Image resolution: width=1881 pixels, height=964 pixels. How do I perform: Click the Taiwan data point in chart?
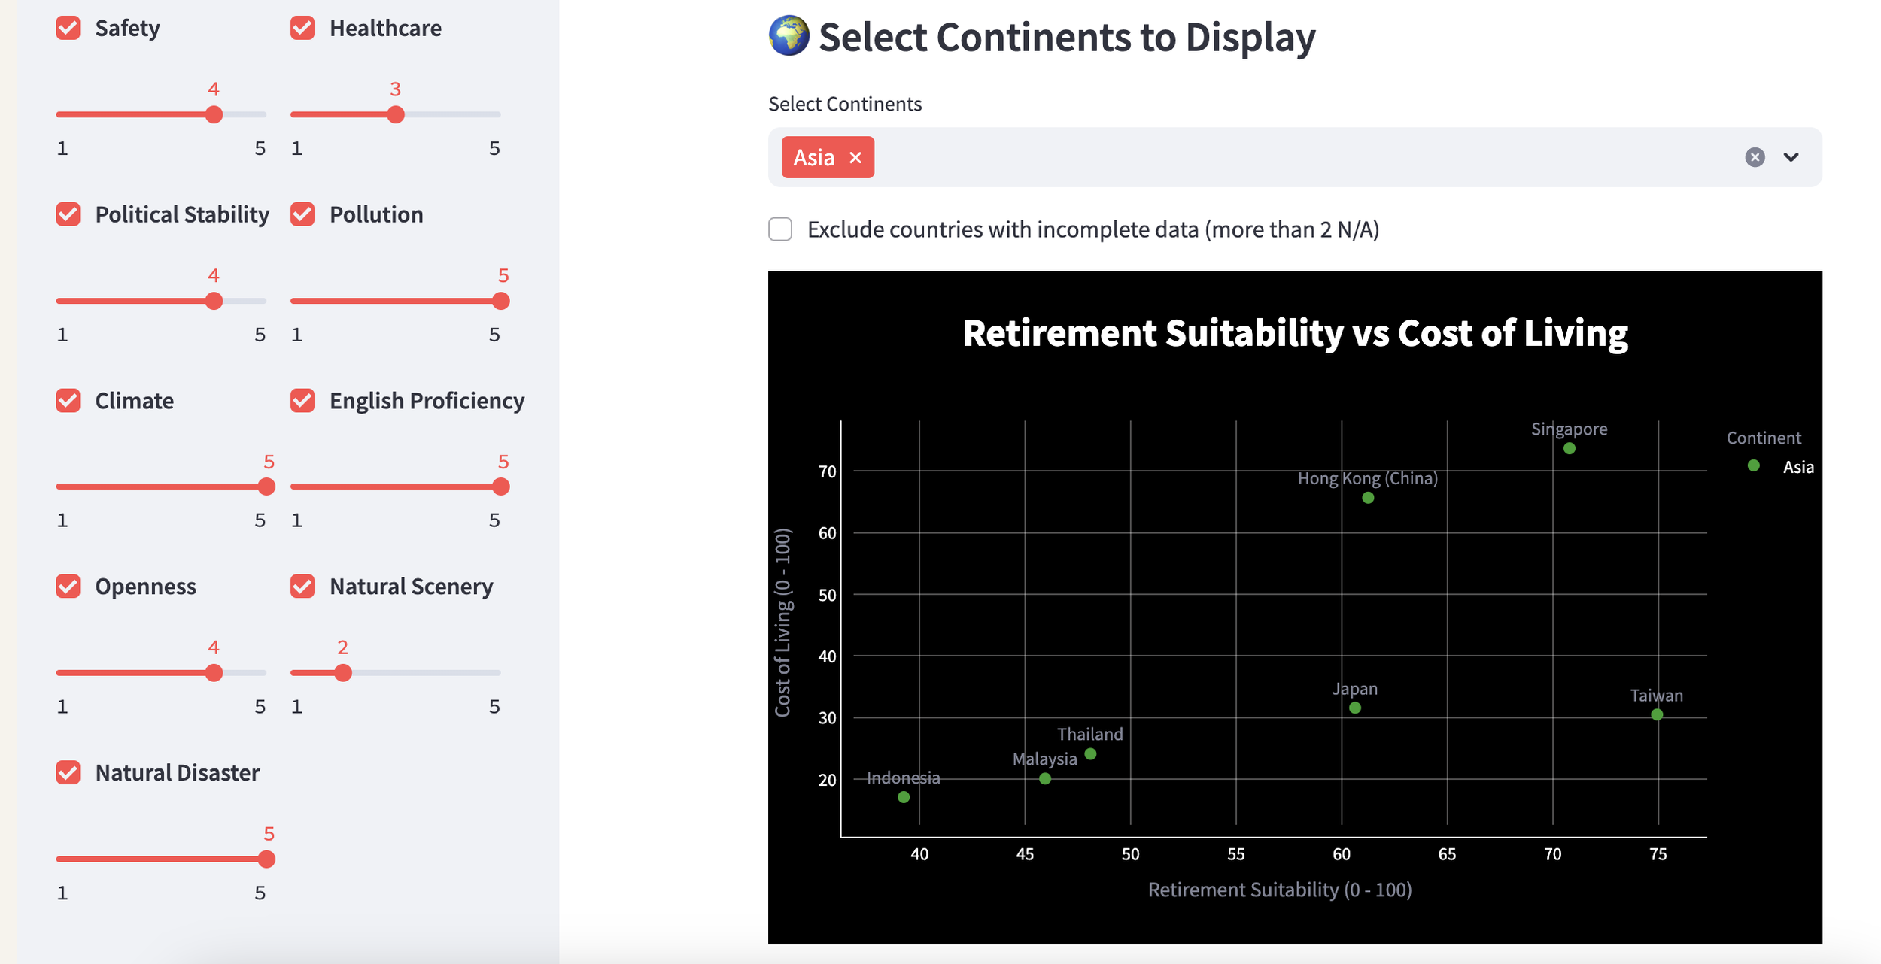click(1657, 714)
